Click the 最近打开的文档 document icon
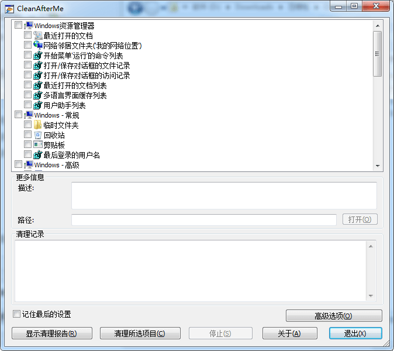The height and width of the screenshot is (351, 394). coord(37,36)
